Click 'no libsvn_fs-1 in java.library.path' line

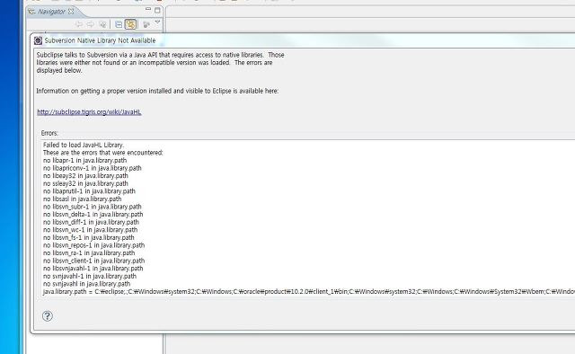(88, 237)
